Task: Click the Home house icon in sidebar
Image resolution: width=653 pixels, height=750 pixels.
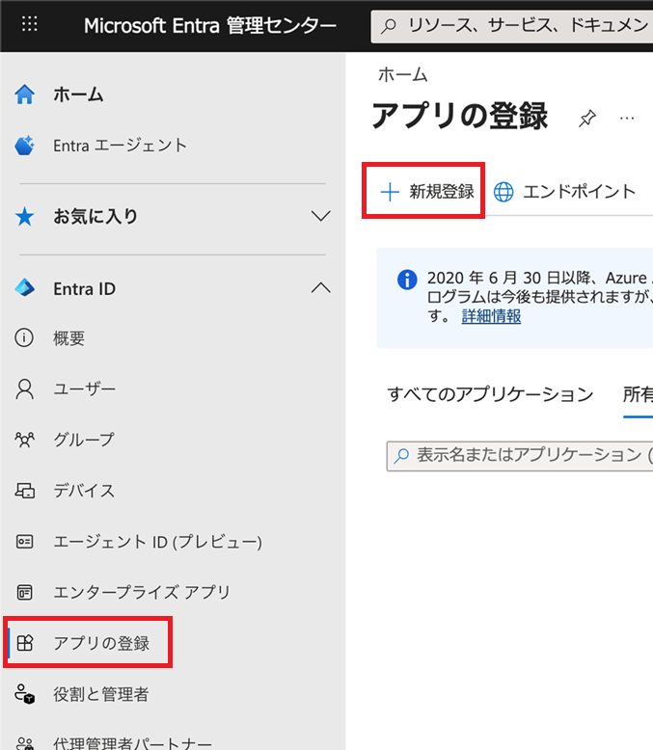Action: pos(26,94)
